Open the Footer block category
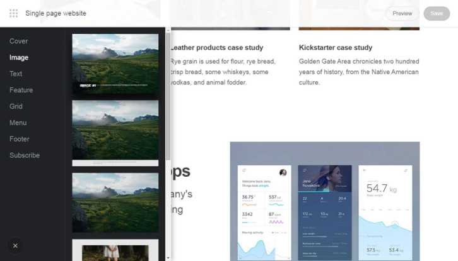The image size is (458, 261). point(20,139)
